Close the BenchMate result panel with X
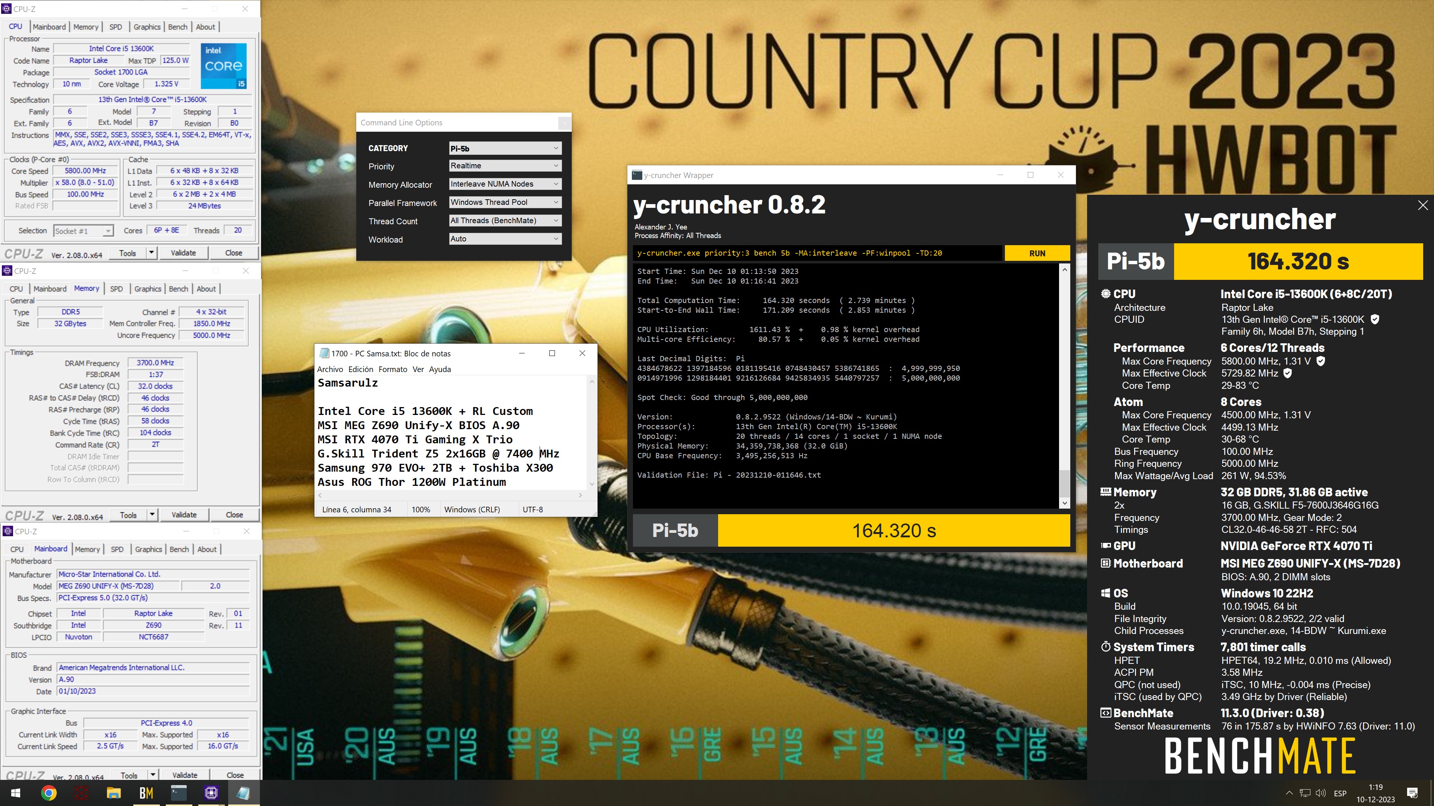This screenshot has width=1434, height=806. tap(1423, 205)
